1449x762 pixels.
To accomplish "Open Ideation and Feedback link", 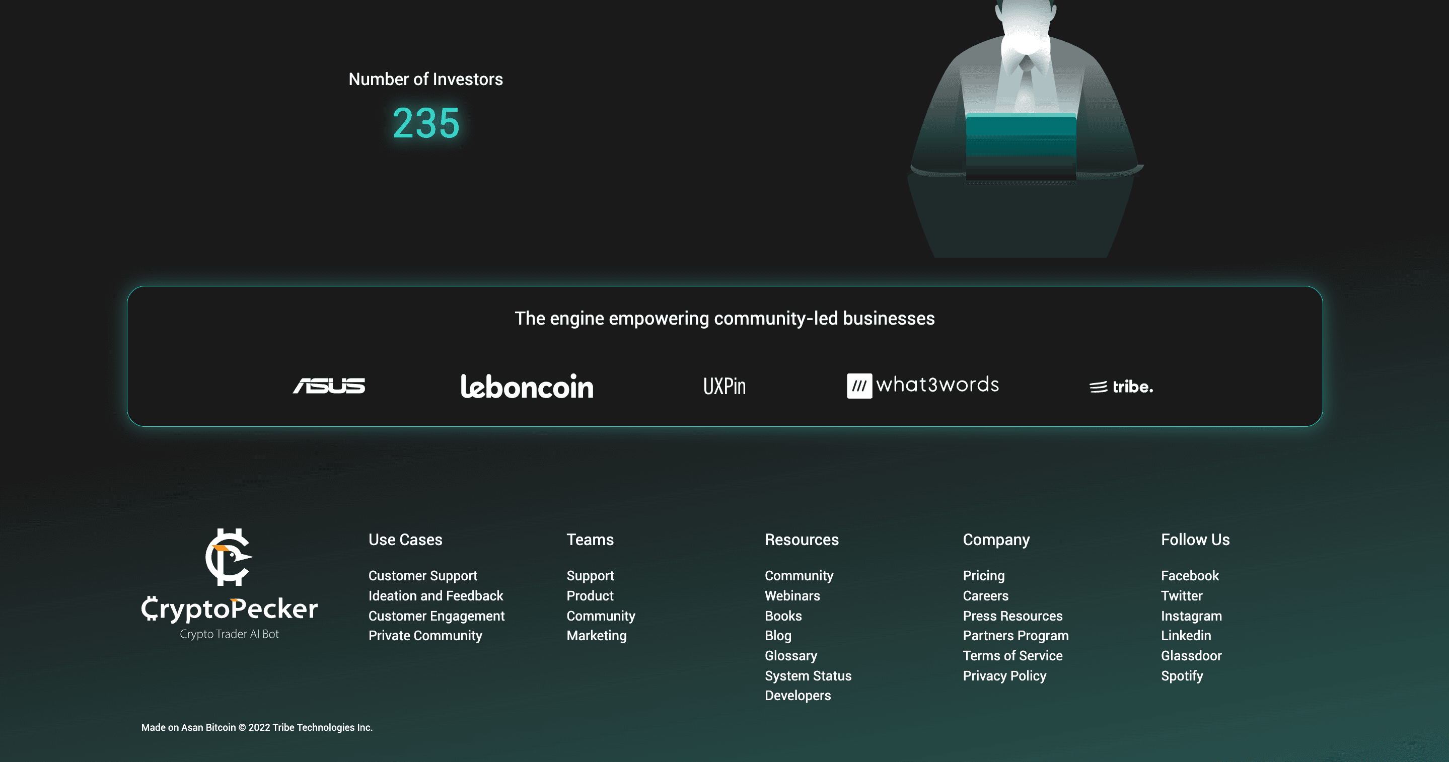I will pyautogui.click(x=436, y=595).
